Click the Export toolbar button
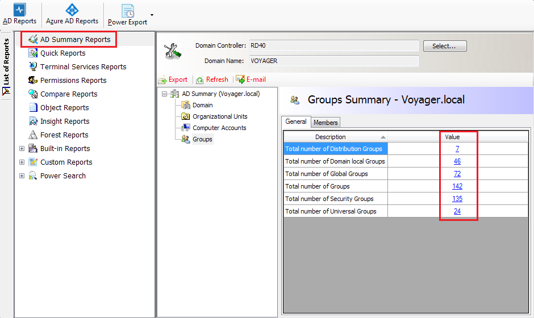534x318 pixels. pyautogui.click(x=173, y=79)
